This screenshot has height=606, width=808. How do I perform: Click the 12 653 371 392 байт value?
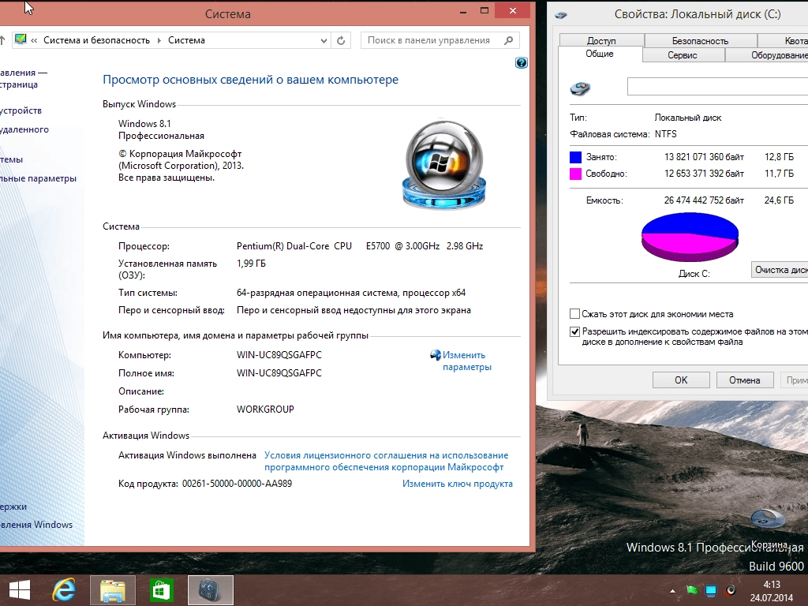pyautogui.click(x=704, y=174)
